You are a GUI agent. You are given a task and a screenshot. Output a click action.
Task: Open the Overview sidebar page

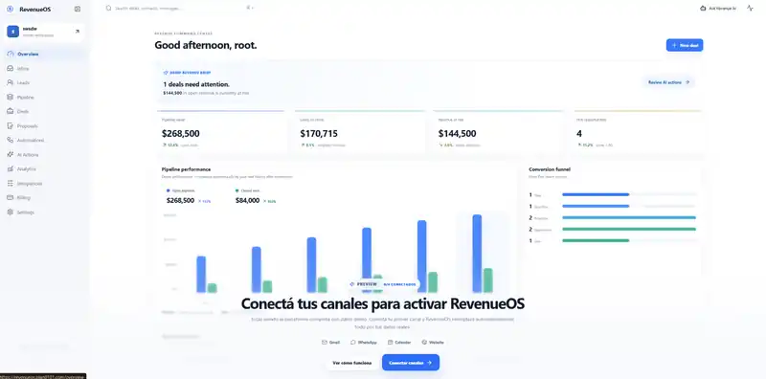(45, 54)
